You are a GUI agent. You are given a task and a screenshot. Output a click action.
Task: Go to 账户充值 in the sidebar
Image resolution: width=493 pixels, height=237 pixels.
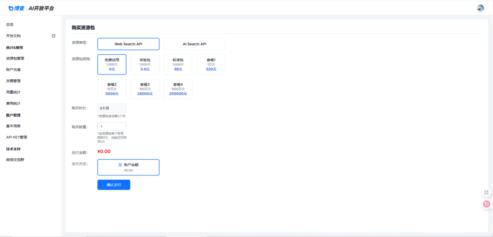pos(13,70)
